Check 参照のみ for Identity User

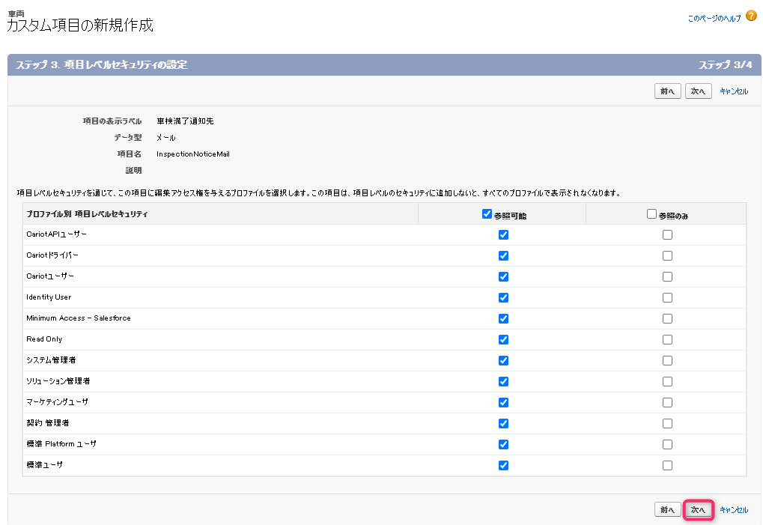667,297
